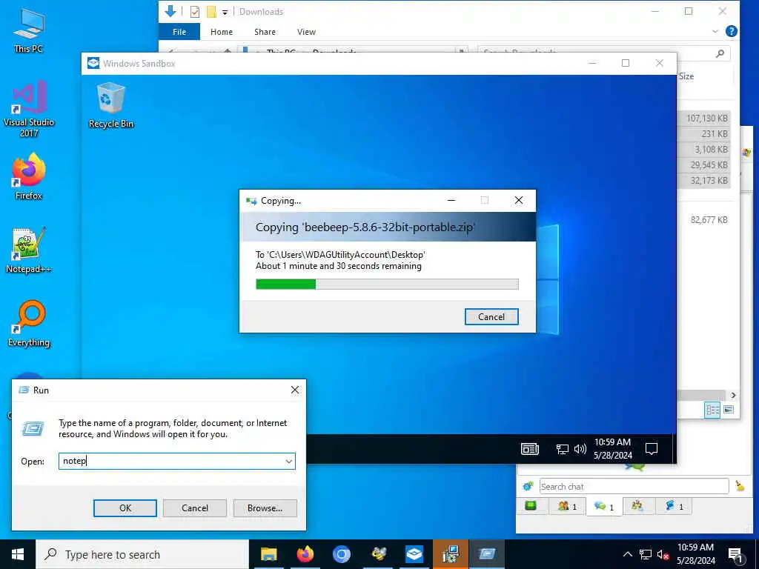This screenshot has width=759, height=569.
Task: Select the 107,130 KB file row
Action: pyautogui.click(x=704, y=118)
